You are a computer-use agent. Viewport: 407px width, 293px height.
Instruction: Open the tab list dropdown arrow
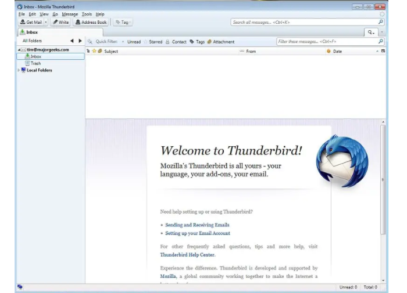pyautogui.click(x=382, y=32)
